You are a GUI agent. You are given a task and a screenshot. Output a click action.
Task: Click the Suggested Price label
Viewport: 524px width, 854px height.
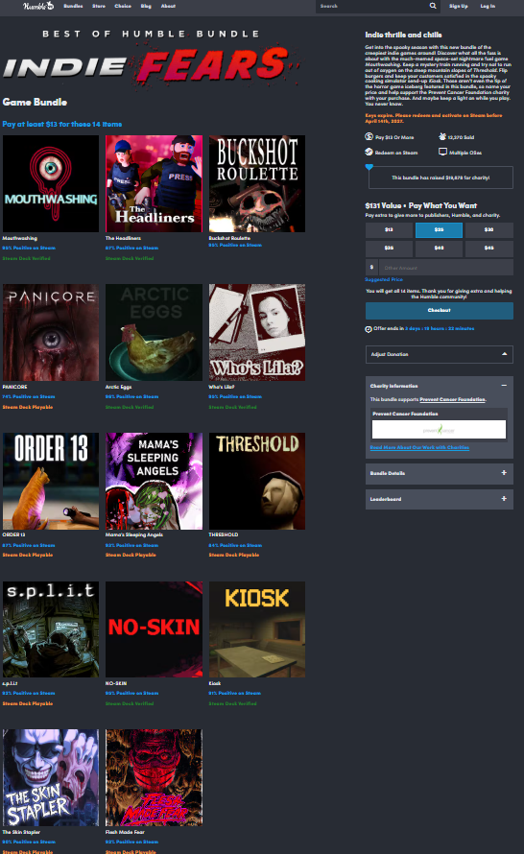coord(384,279)
